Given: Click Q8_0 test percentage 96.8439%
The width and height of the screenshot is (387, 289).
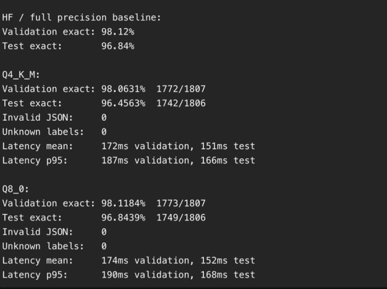Looking at the screenshot, I should coord(123,218).
